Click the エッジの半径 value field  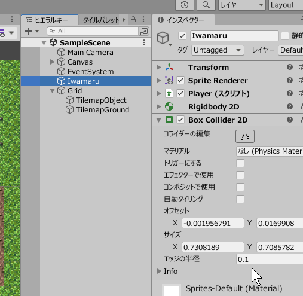tap(270, 259)
